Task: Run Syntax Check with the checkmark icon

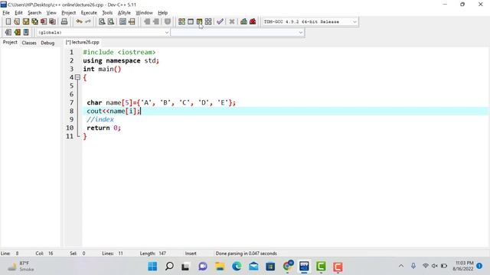Action: [x=220, y=21]
